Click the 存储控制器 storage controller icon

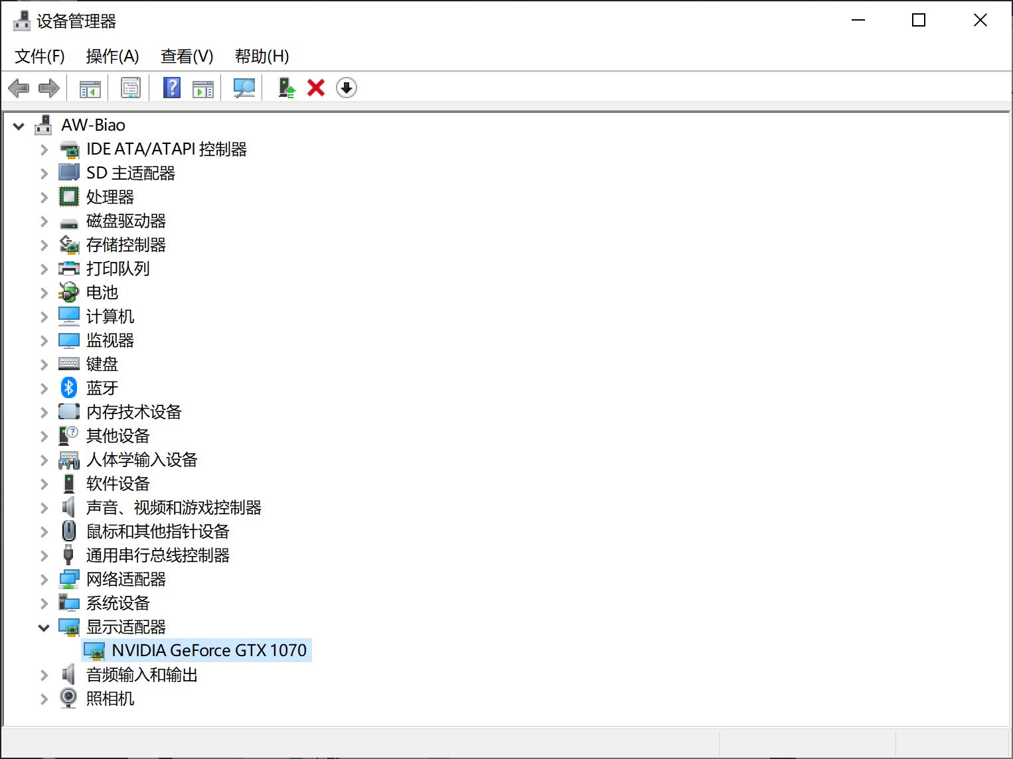(69, 245)
